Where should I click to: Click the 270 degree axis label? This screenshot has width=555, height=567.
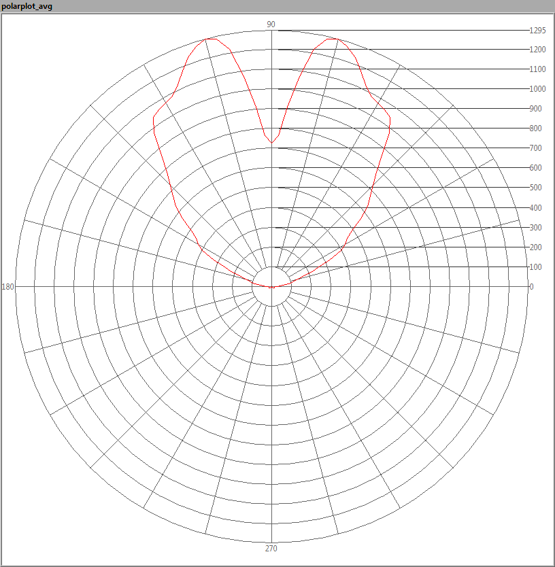pyautogui.click(x=271, y=549)
